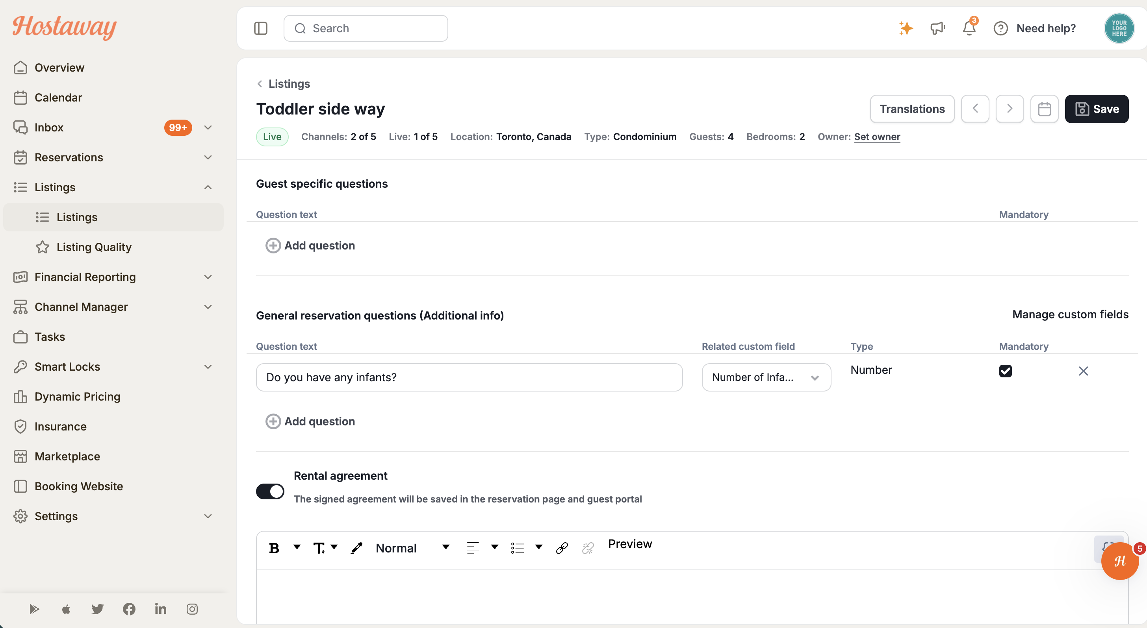The height and width of the screenshot is (628, 1147).
Task: Add question under General reservation questions
Action: pyautogui.click(x=310, y=421)
